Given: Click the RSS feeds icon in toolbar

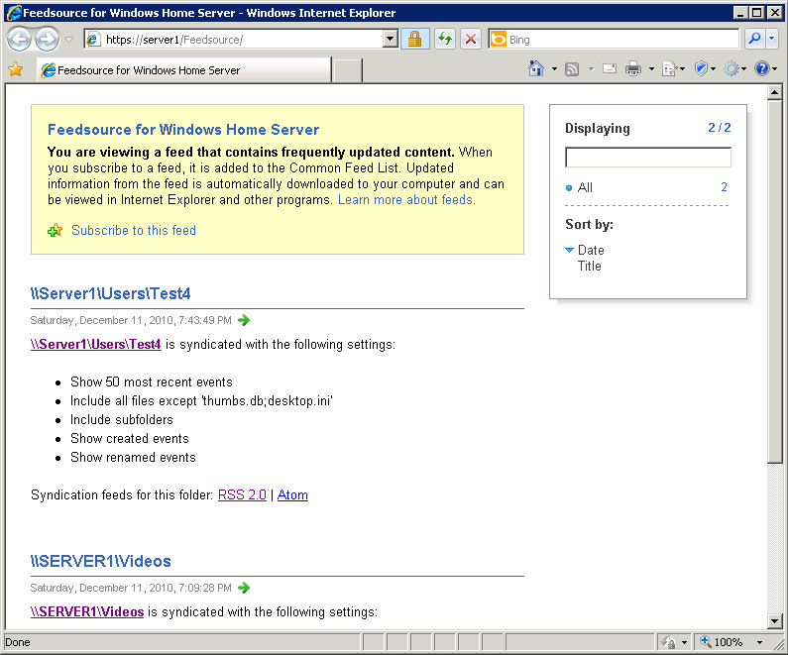Looking at the screenshot, I should (572, 68).
